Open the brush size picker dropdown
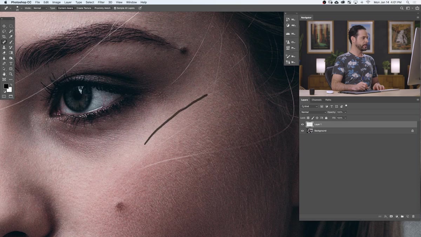 (x=21, y=8)
